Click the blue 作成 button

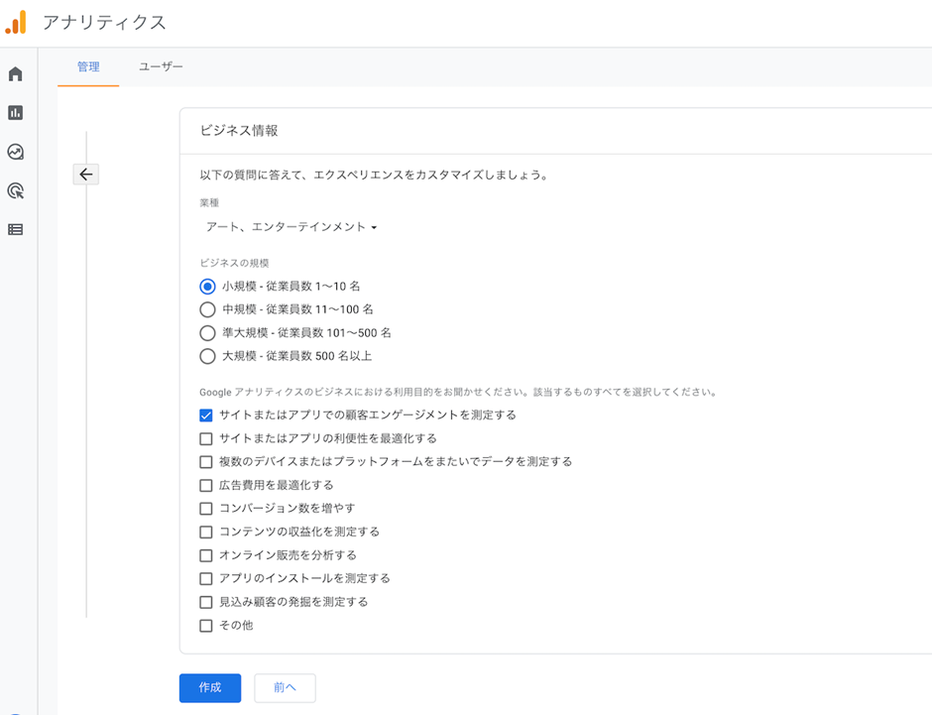pos(210,687)
